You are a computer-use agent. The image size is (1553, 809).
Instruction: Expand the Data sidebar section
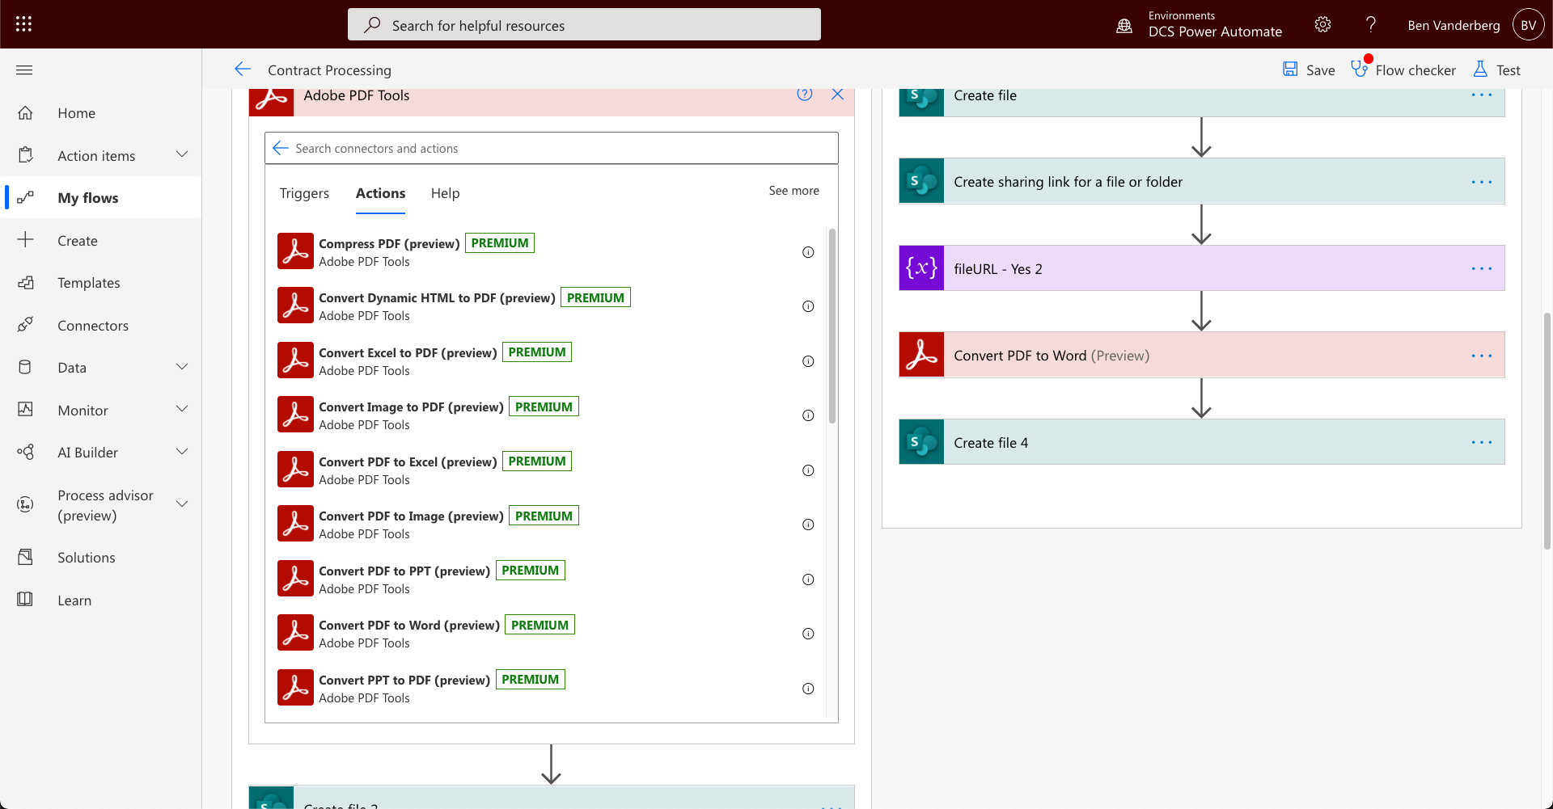tap(184, 366)
